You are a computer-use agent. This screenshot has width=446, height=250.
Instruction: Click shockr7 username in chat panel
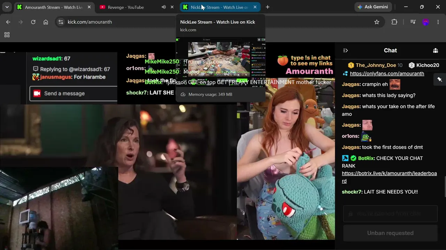(352, 192)
